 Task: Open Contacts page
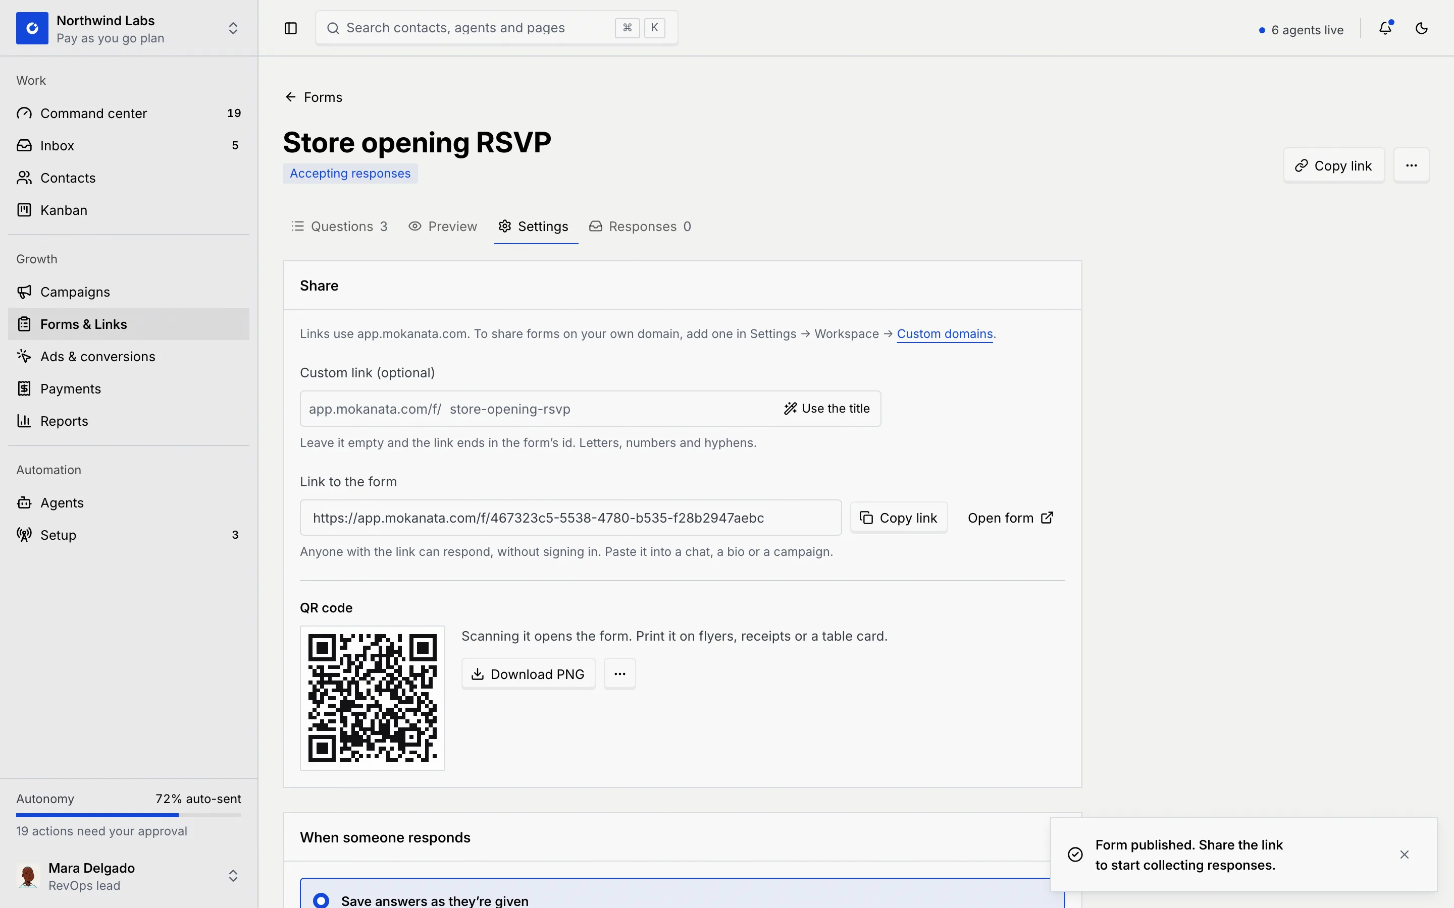click(129, 178)
